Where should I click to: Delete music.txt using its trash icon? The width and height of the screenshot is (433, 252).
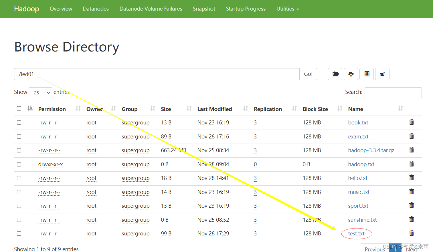pyautogui.click(x=412, y=192)
